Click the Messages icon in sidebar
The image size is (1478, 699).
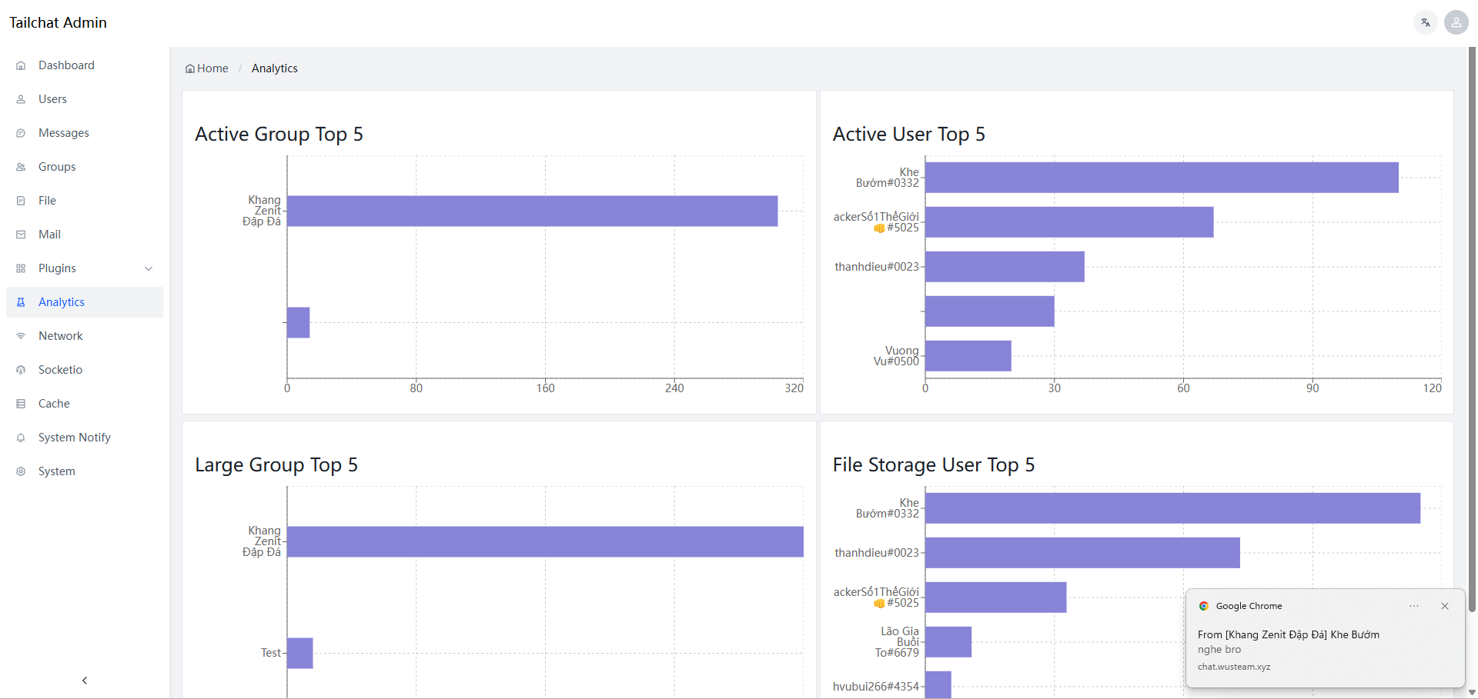click(x=21, y=133)
